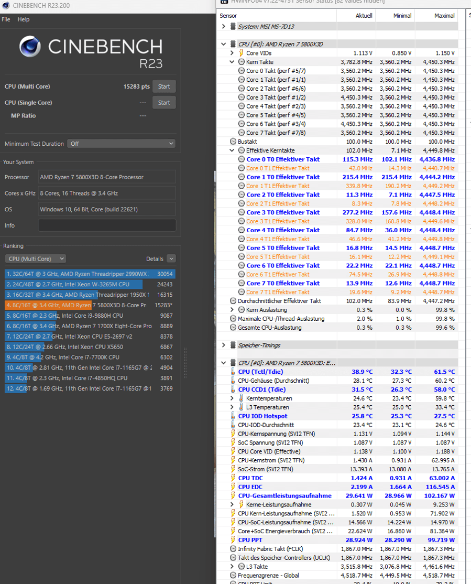This screenshot has height=584, width=471.
Task: Expand the L3 Takte row
Action: click(232, 567)
